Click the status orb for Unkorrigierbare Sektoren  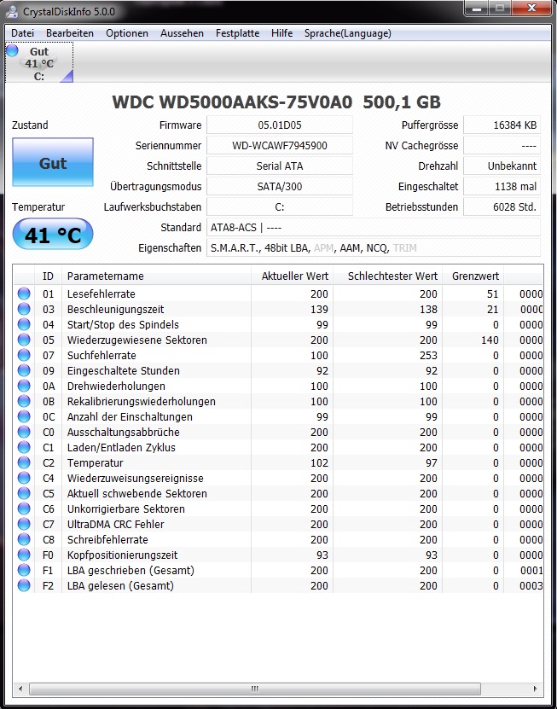(24, 509)
